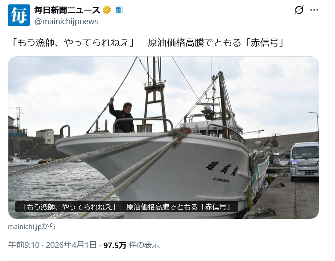Open the fishing boat article photo card

pos(164,138)
